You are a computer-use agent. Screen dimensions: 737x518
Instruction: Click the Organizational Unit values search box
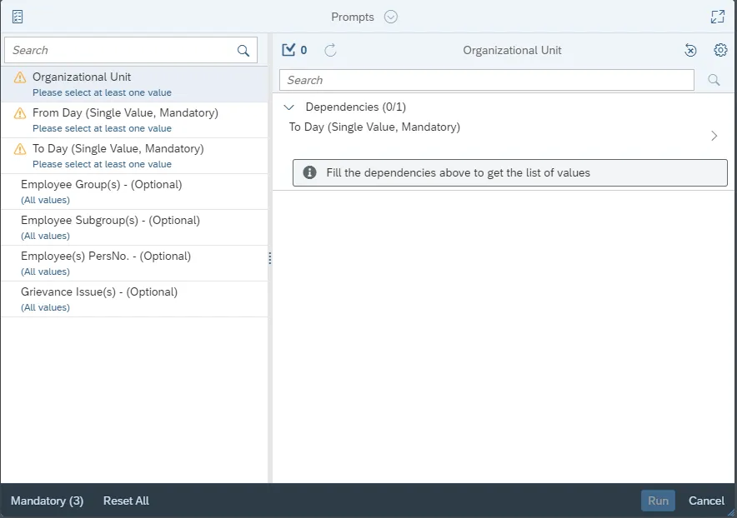click(486, 80)
